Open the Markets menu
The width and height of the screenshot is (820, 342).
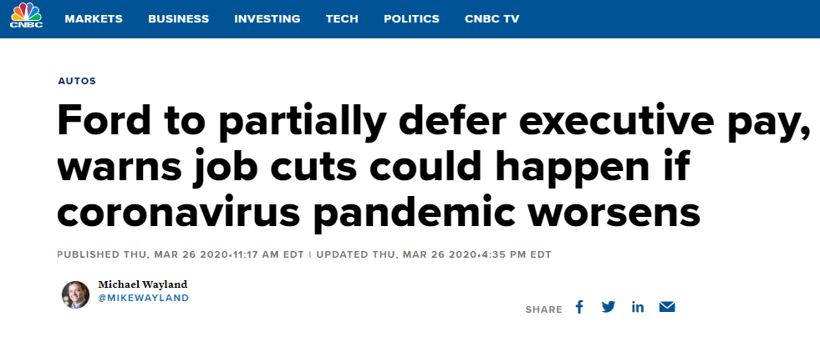coord(94,19)
